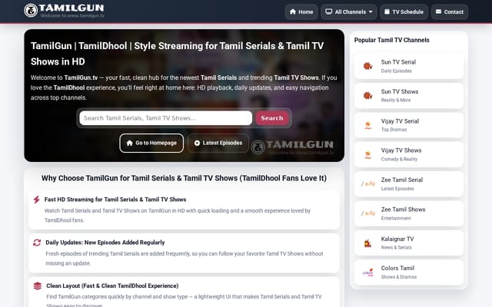Open Kalaignar TV channel card

coord(408,243)
